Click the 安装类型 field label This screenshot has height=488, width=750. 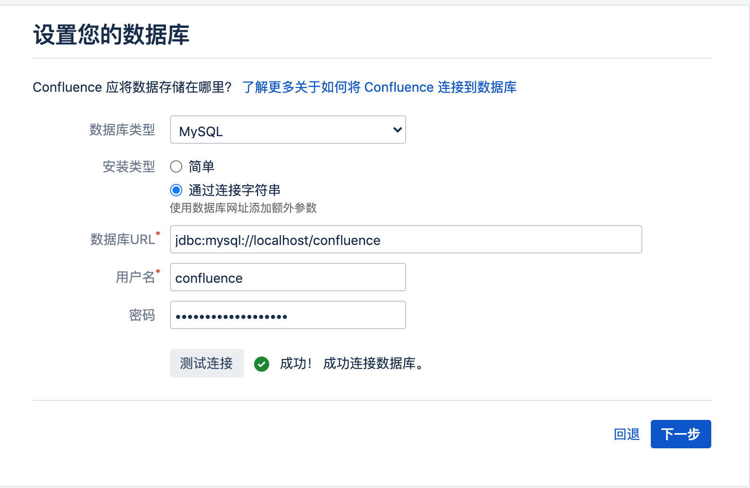(x=128, y=166)
